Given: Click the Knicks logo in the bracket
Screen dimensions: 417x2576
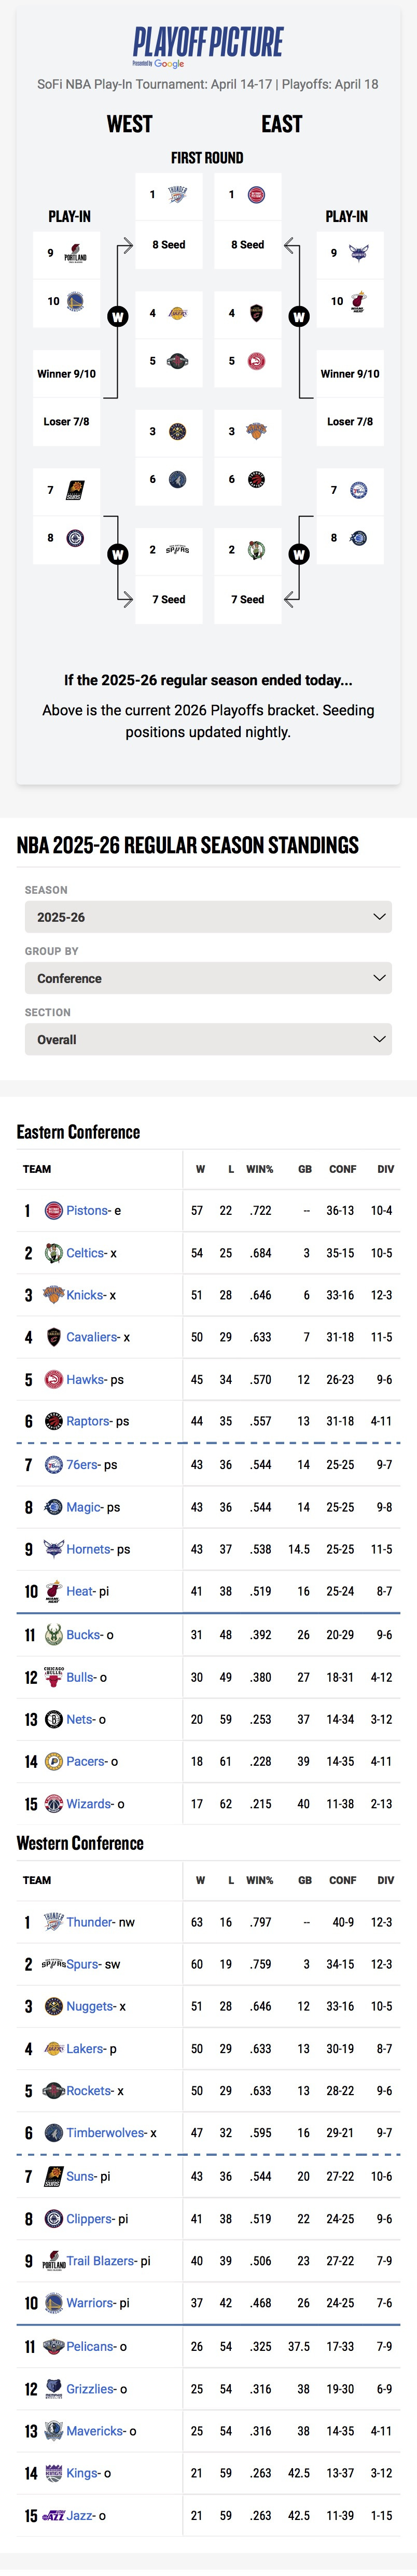Looking at the screenshot, I should (256, 431).
